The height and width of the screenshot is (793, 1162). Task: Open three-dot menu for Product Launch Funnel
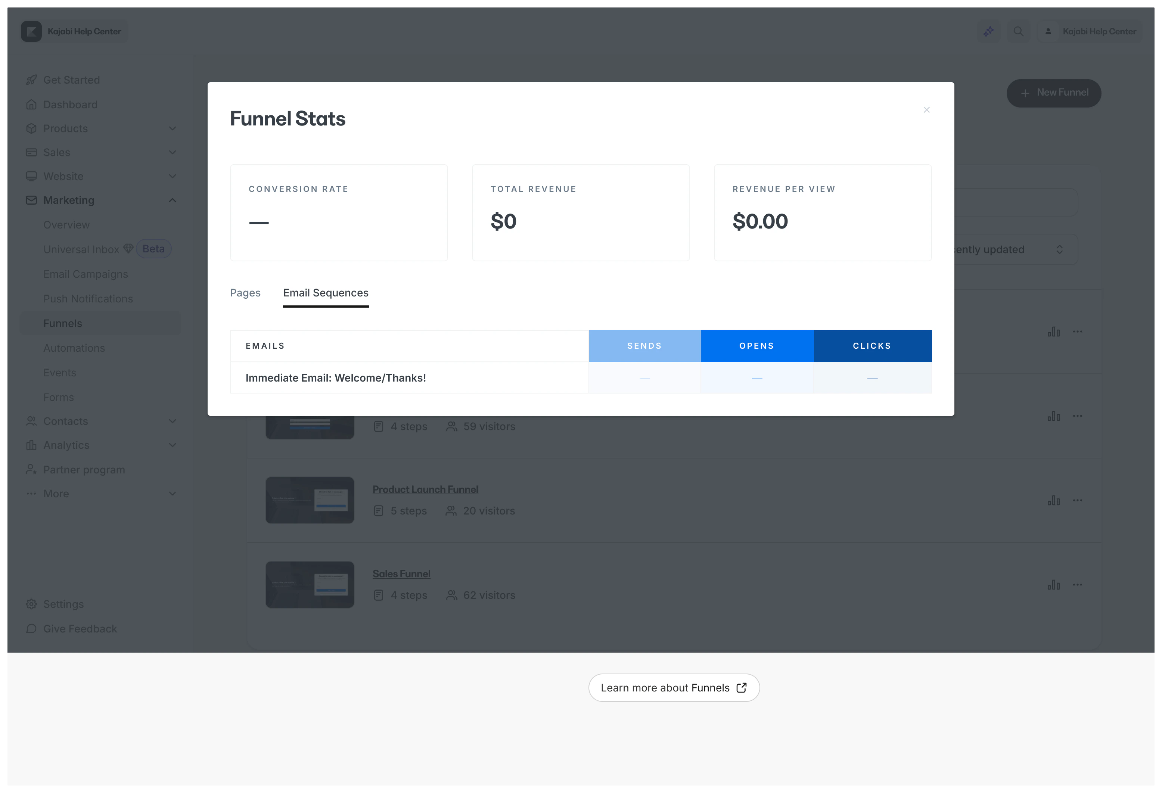tap(1078, 501)
